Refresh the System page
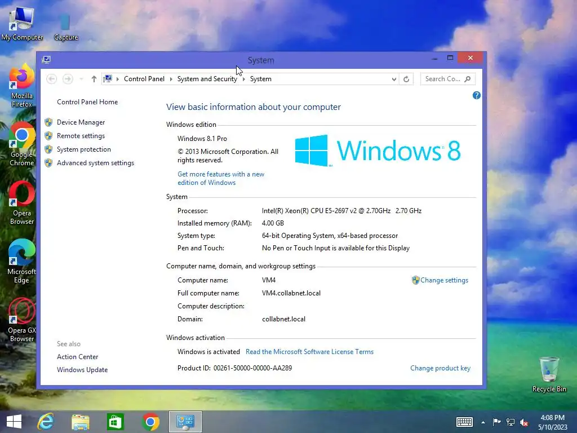 tap(406, 79)
